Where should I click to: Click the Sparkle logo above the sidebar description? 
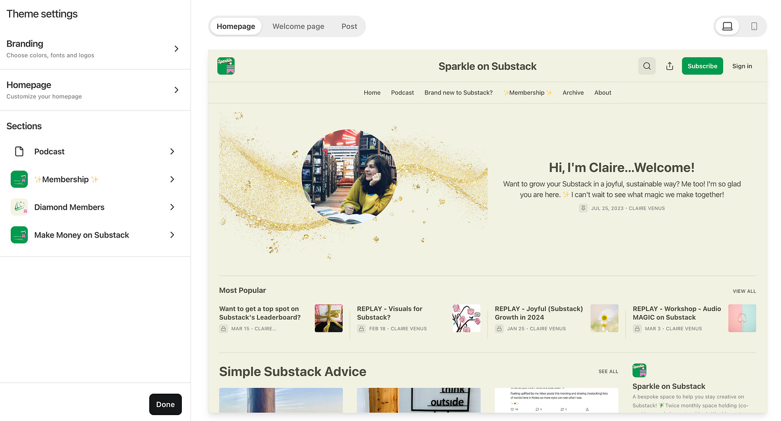coord(639,370)
